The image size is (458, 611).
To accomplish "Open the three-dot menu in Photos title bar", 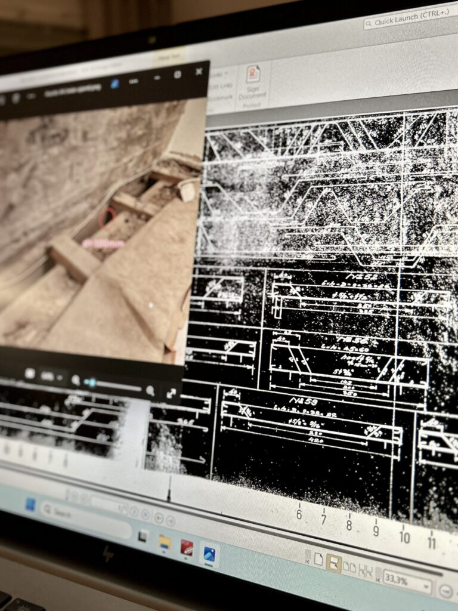I will point(134,81).
